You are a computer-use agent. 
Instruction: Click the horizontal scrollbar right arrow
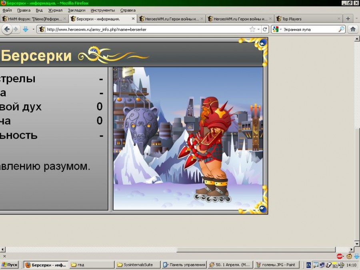tap(352, 249)
